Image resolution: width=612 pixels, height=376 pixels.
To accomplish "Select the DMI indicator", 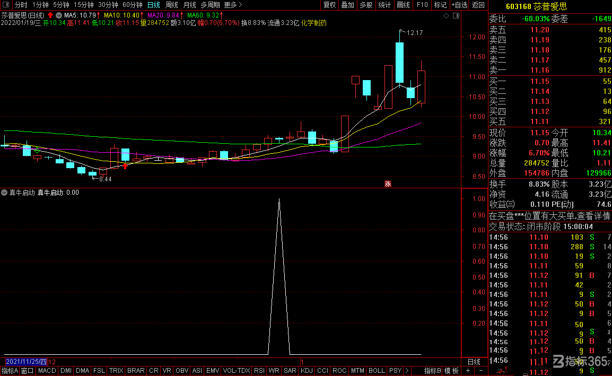I will coord(66,371).
